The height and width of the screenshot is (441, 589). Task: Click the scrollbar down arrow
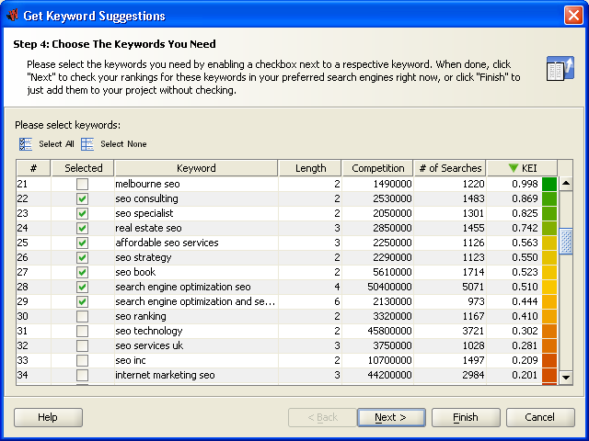point(566,377)
